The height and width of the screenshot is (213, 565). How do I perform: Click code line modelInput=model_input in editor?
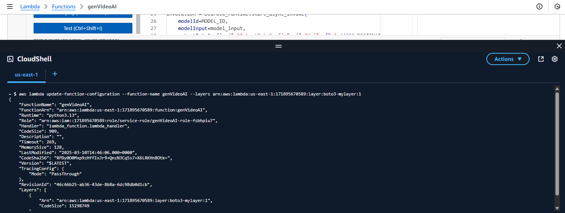click(211, 28)
